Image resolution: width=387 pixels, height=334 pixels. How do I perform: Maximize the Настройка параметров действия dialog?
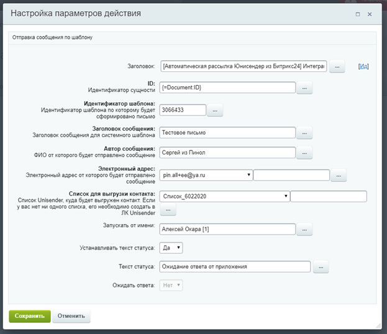click(x=358, y=14)
